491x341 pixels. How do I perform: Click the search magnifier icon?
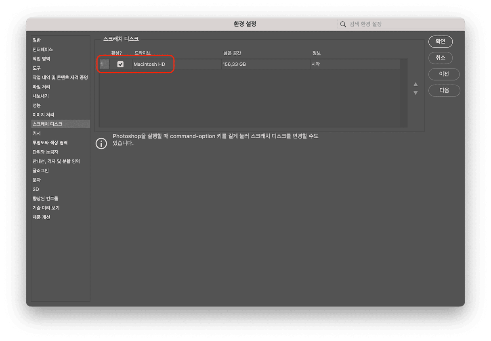point(343,24)
